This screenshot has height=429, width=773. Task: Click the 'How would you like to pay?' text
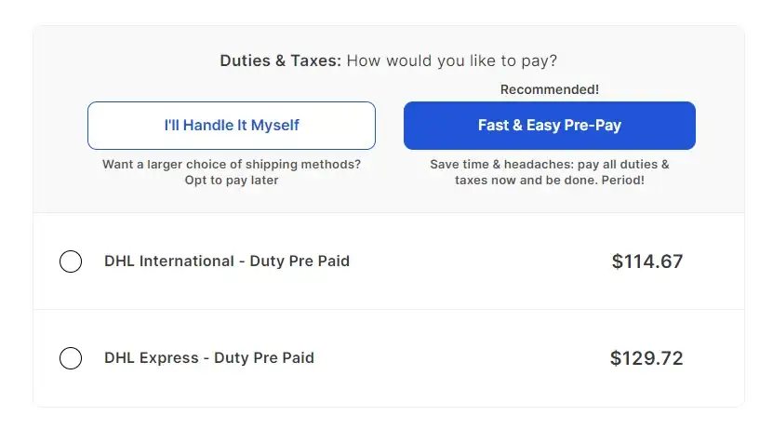click(452, 61)
